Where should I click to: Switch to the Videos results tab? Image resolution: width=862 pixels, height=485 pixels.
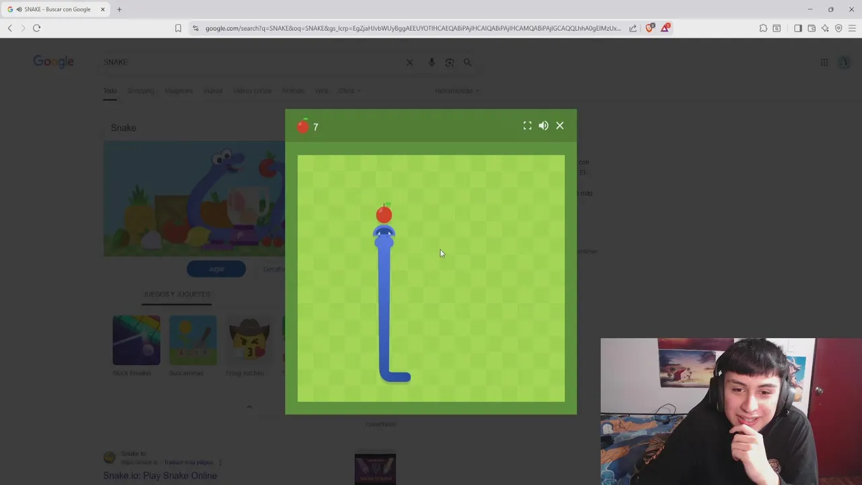click(213, 91)
